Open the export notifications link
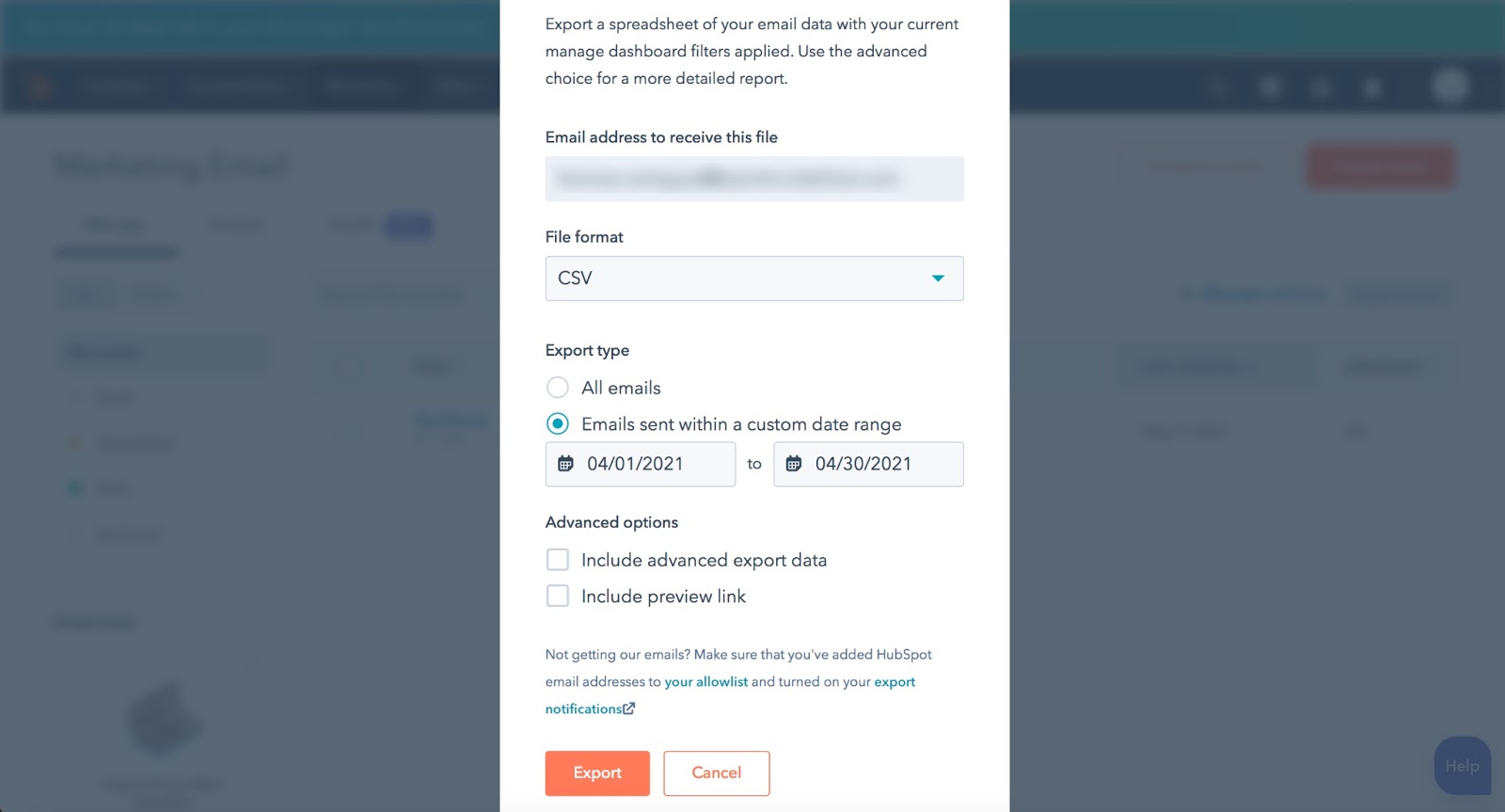The height and width of the screenshot is (812, 1505). point(730,695)
